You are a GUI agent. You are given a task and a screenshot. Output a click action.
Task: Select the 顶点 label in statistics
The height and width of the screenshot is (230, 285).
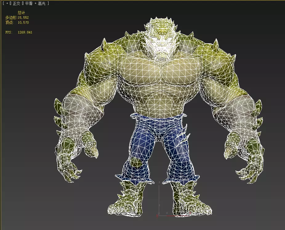[10, 22]
